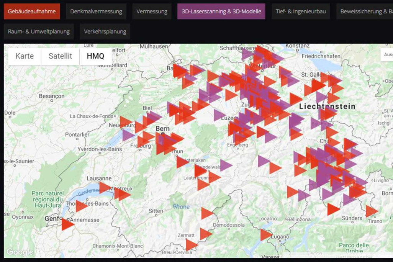Disable the 3D-Laserscanning & 3D-Modelle filter
The width and height of the screenshot is (393, 262).
(x=221, y=11)
